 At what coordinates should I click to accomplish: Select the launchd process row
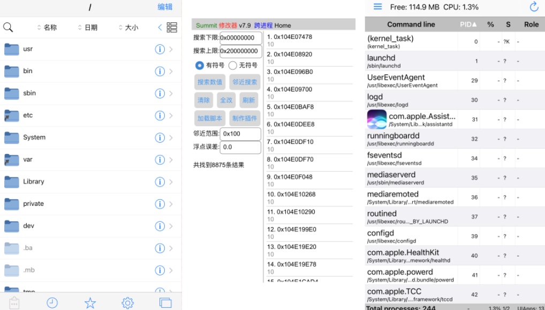click(x=455, y=61)
